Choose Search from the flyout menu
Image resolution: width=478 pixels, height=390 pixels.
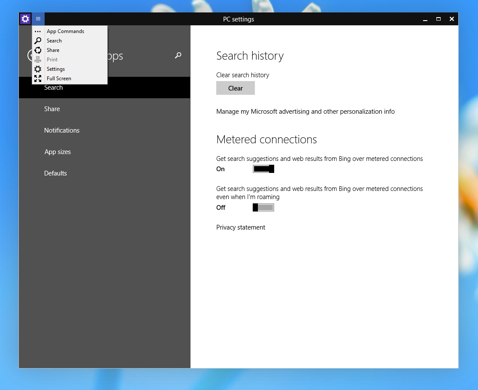(x=54, y=40)
